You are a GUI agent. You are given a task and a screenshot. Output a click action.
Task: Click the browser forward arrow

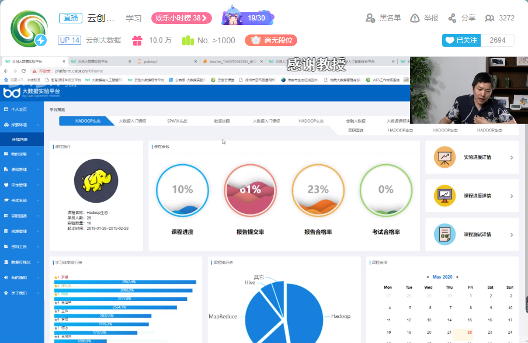tap(15, 71)
